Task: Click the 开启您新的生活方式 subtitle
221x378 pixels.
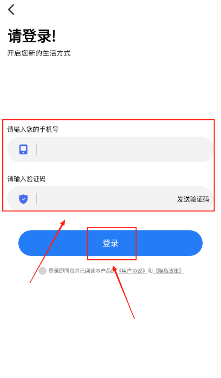Action: pos(39,53)
